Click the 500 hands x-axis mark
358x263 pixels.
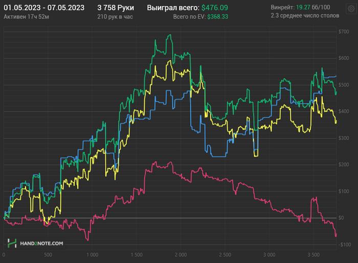click(x=48, y=254)
